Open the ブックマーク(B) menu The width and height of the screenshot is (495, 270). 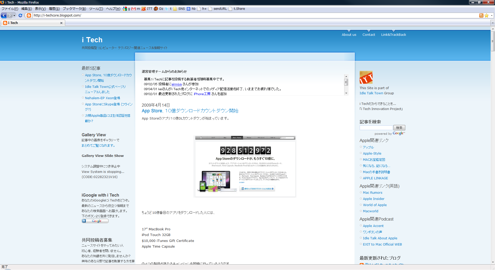coord(75,9)
